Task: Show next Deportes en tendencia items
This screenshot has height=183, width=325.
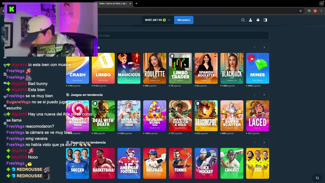Action: (x=264, y=142)
